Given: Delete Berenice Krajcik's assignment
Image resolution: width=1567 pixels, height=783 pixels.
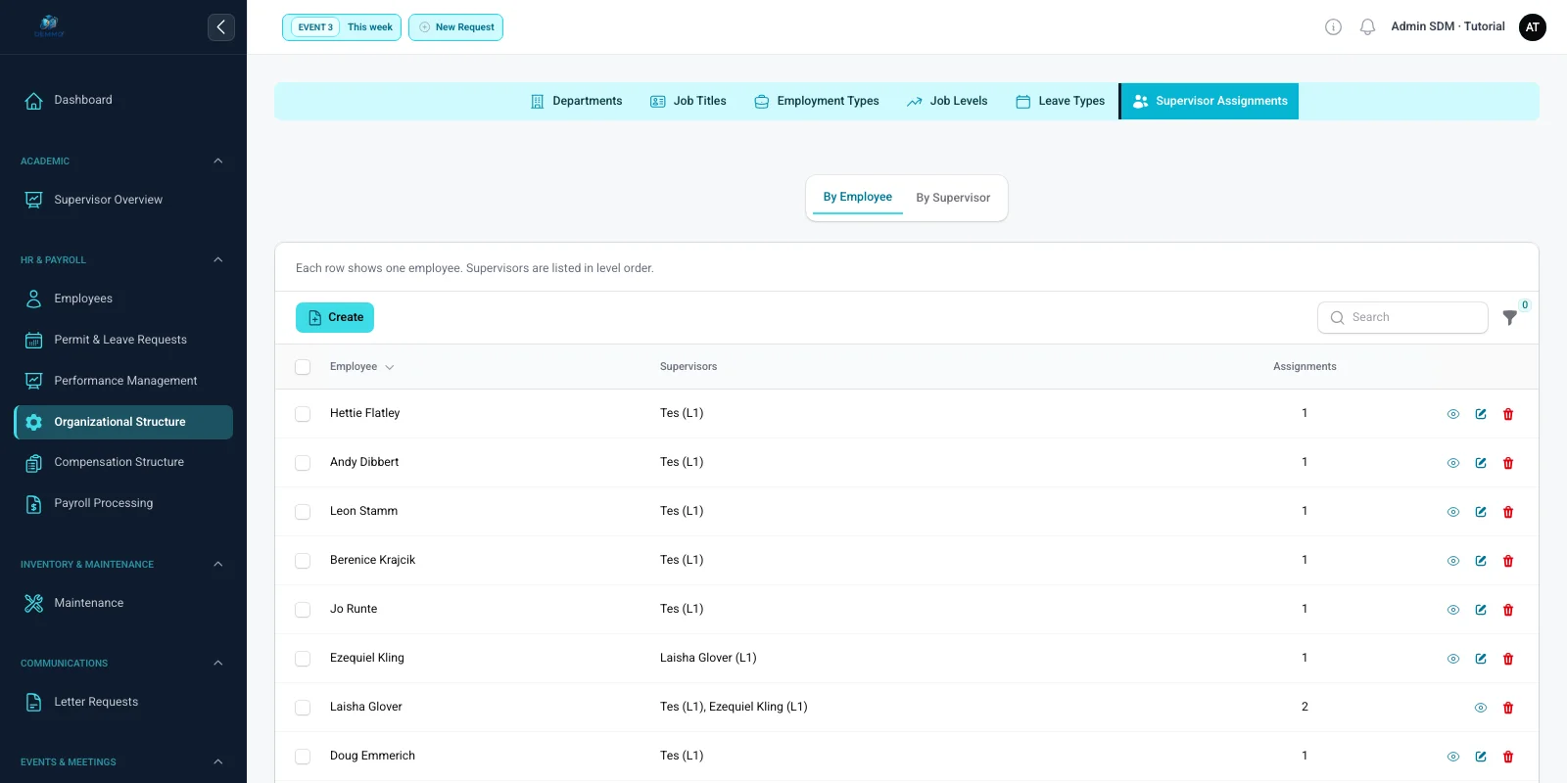Looking at the screenshot, I should [1508, 561].
